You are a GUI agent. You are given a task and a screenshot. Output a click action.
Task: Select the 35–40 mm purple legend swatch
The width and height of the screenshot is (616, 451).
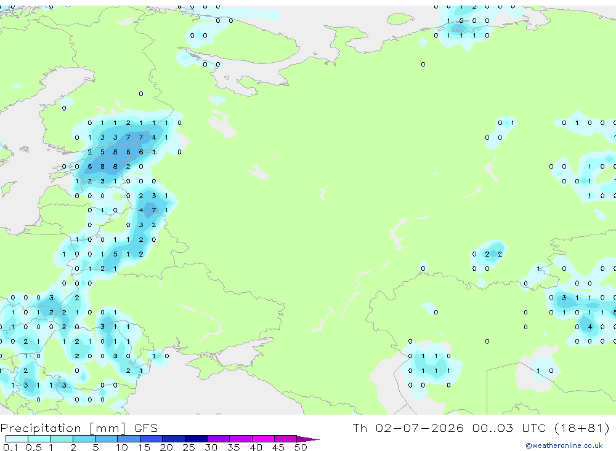point(241,439)
